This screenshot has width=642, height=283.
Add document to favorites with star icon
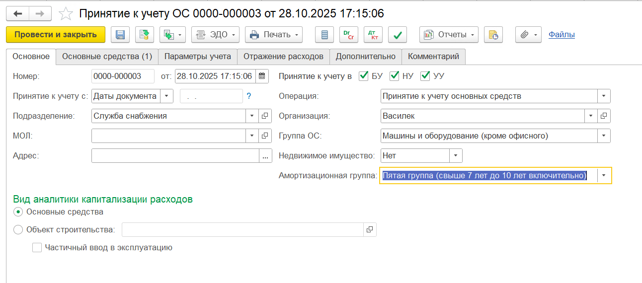(66, 13)
